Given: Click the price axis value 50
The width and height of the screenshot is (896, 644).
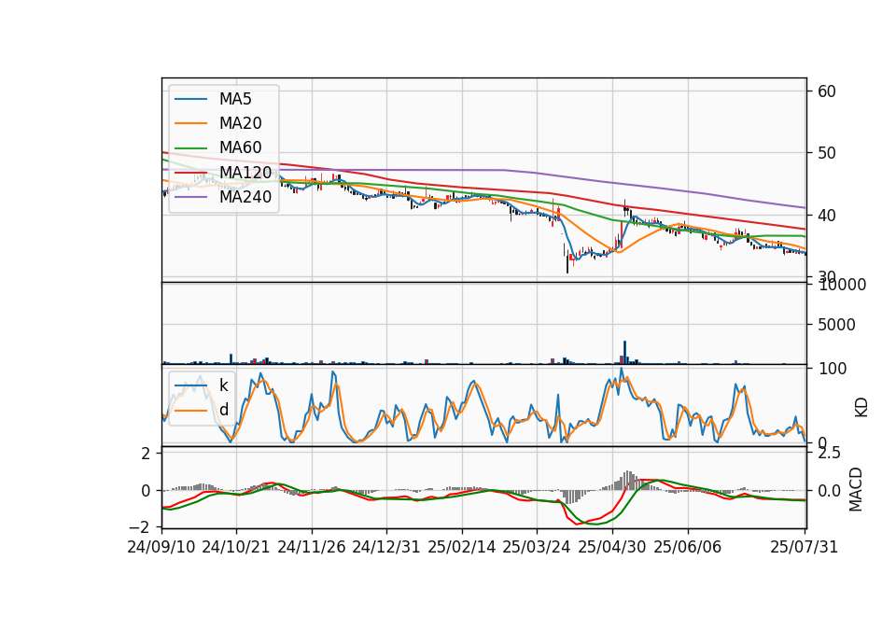Looking at the screenshot, I should (x=826, y=153).
